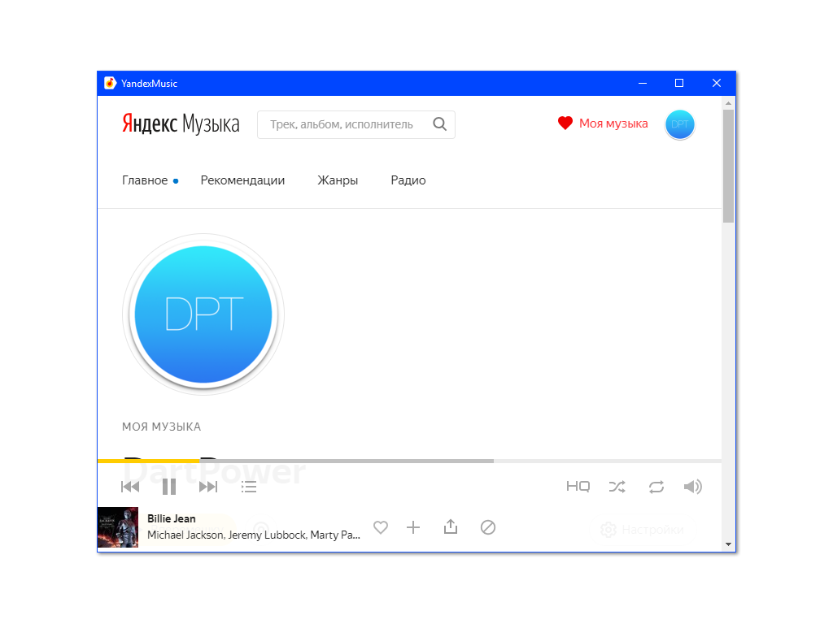833x624 pixels.
Task: Block Billie Jean with the dislike icon
Action: coord(488,527)
